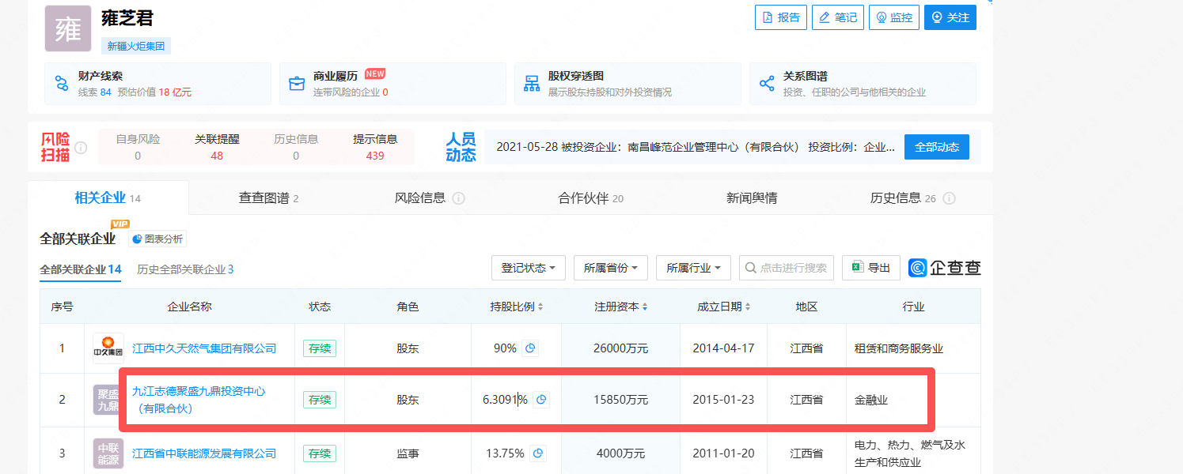Click the 报告 report button
The image size is (1183, 474).
coord(780,17)
